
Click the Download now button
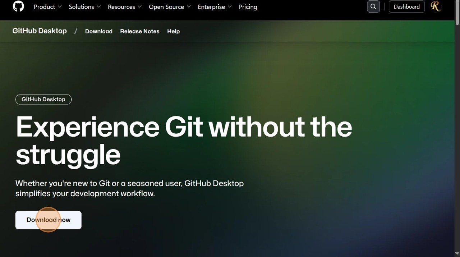(49, 220)
